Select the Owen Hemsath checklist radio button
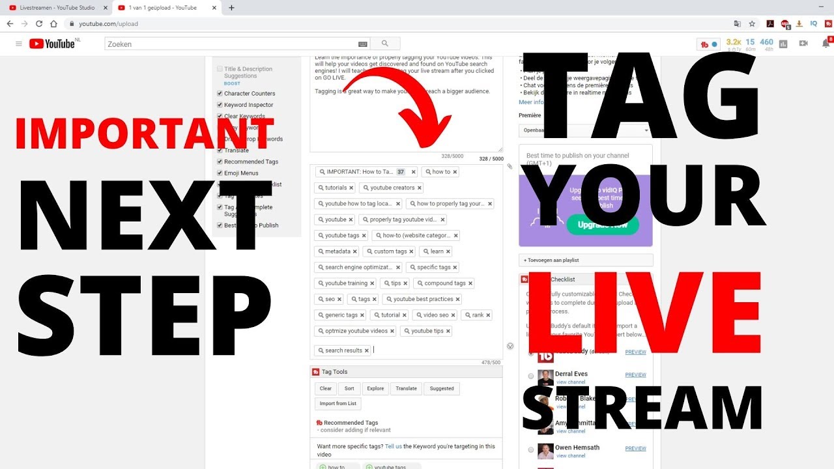 coord(531,450)
